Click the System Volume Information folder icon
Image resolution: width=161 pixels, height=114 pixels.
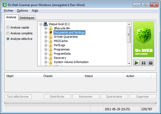tap(51, 62)
